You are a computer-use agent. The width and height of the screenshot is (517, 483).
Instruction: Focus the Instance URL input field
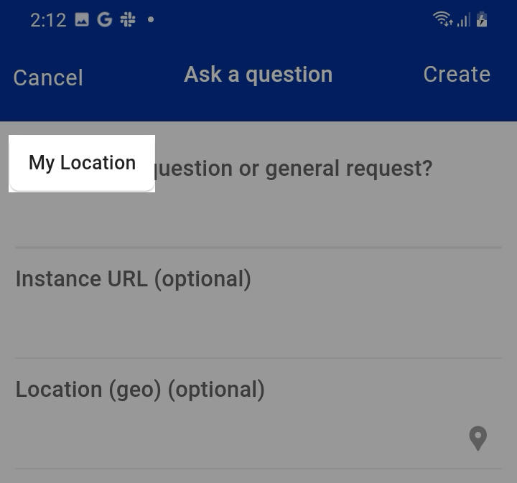click(258, 327)
